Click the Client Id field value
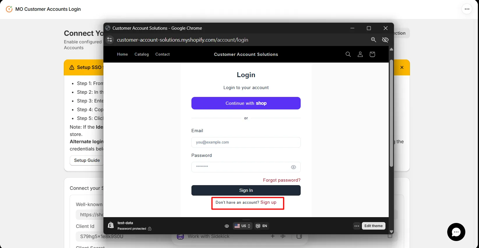 click(x=101, y=236)
